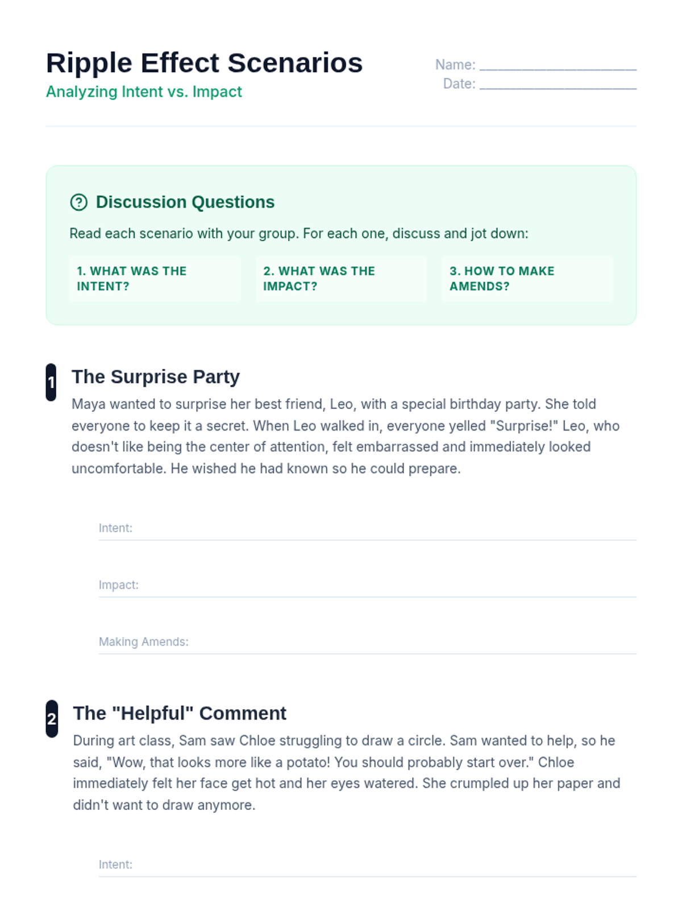Image resolution: width=682 pixels, height=910 pixels.
Task: Click the Helpful Comment scenario paragraph
Action: point(347,772)
